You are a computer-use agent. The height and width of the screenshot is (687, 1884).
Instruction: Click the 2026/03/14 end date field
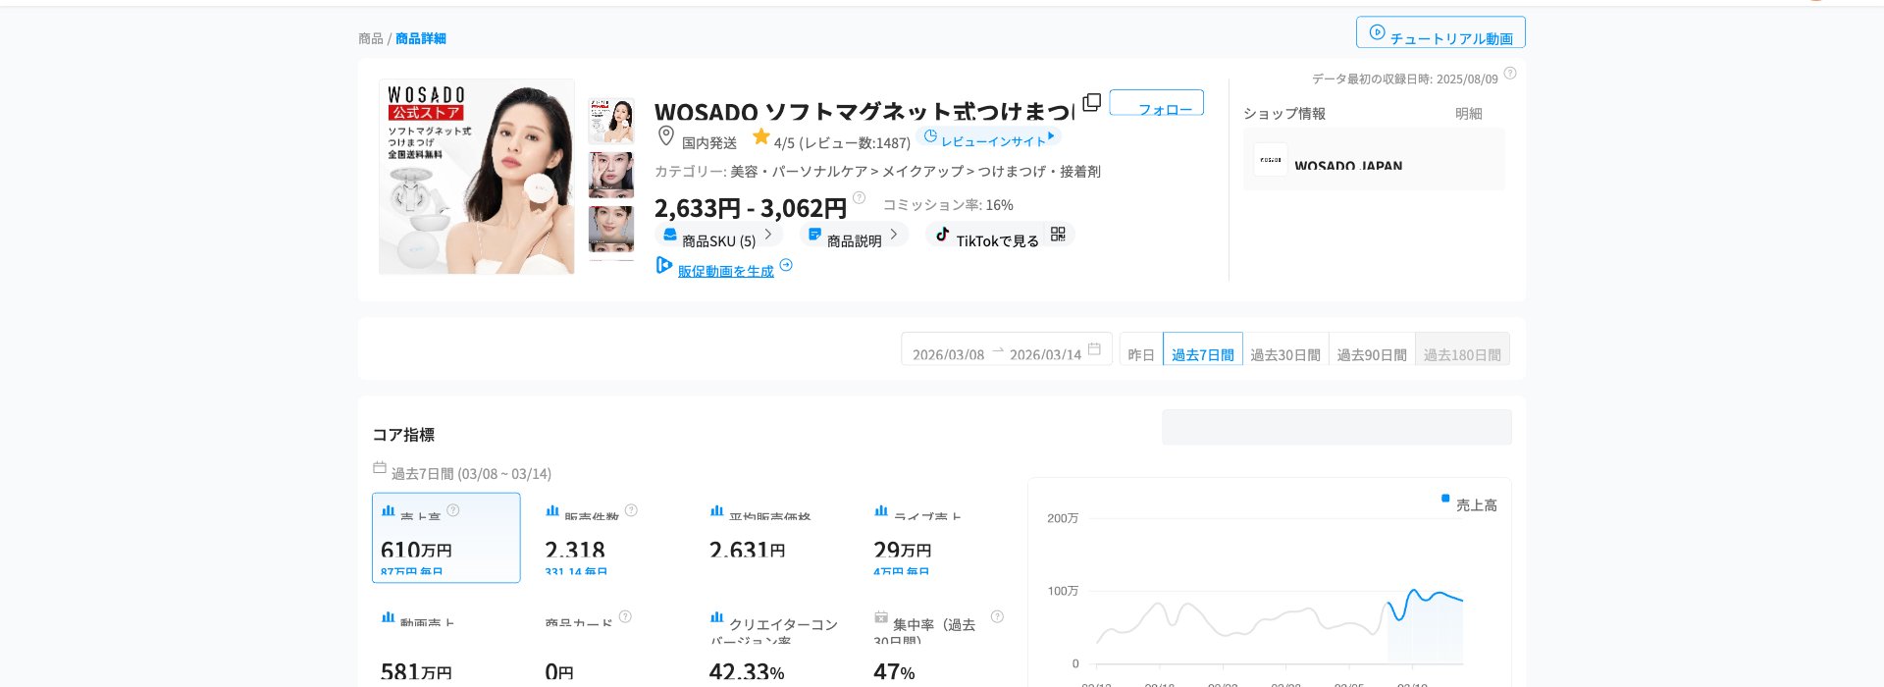click(x=1045, y=354)
